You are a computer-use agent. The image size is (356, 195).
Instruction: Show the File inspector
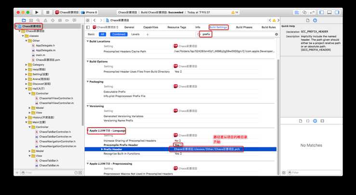[x=308, y=20]
